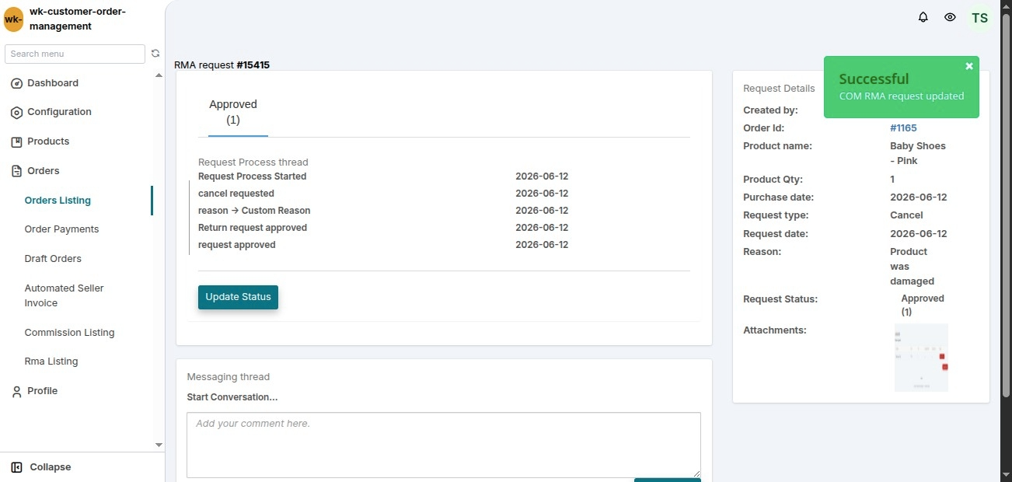
Task: Toggle the eye preview icon in header
Action: click(x=950, y=17)
